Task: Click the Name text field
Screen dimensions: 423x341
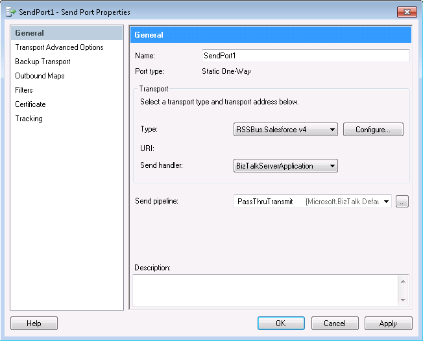Action: click(305, 56)
